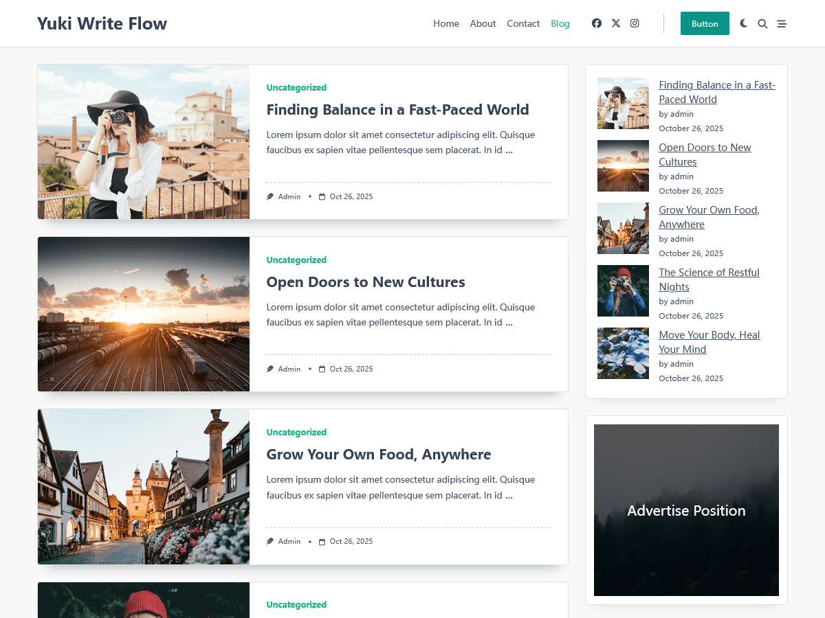Toggle dark mode with the moon icon
The image size is (825, 618).
tap(743, 23)
